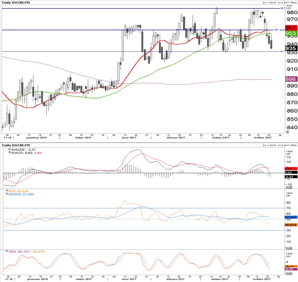Click the únor 2017 label on price timeline
This screenshot has height=282, width=298.
tap(129, 137)
